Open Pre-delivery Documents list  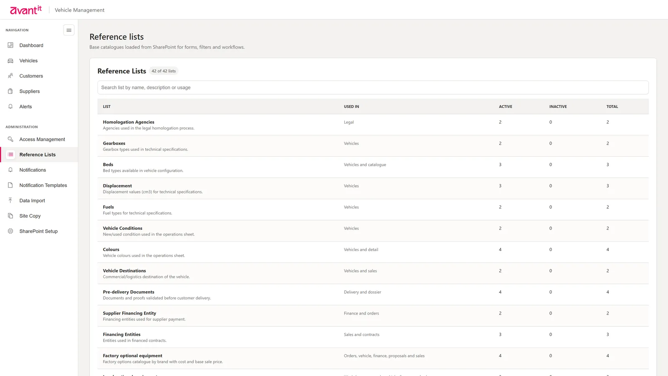[x=373, y=295]
